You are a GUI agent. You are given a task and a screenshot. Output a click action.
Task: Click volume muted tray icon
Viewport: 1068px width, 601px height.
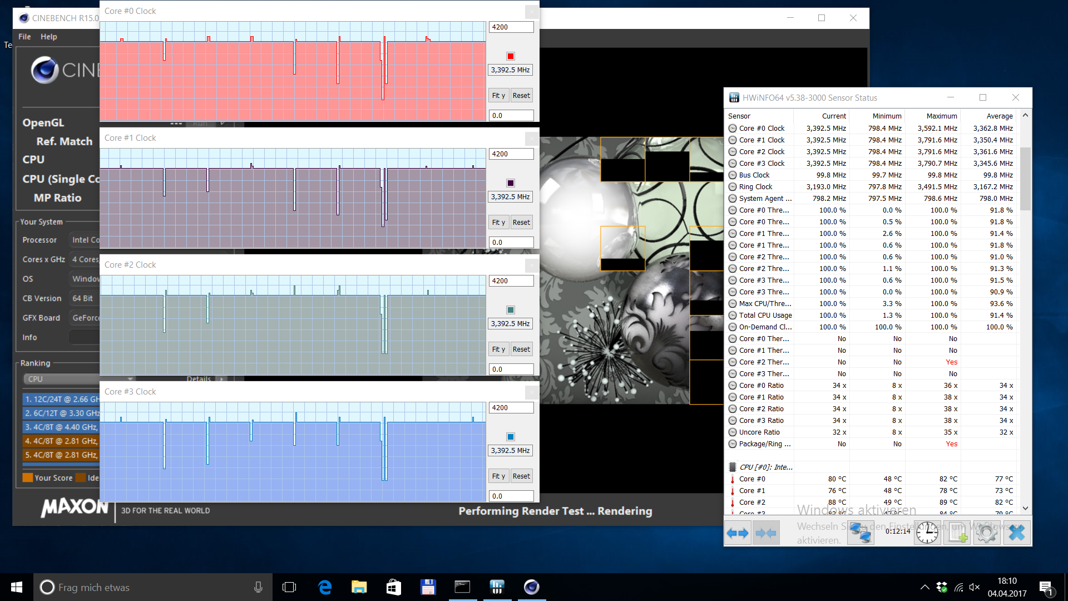975,587
